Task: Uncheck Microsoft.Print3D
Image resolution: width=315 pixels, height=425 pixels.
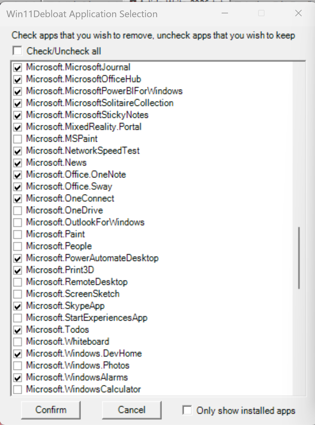Action: [18, 270]
